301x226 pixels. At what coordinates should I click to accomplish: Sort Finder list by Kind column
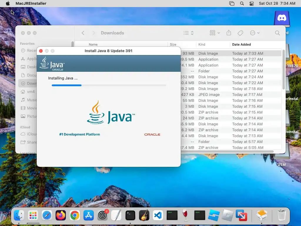tap(202, 44)
